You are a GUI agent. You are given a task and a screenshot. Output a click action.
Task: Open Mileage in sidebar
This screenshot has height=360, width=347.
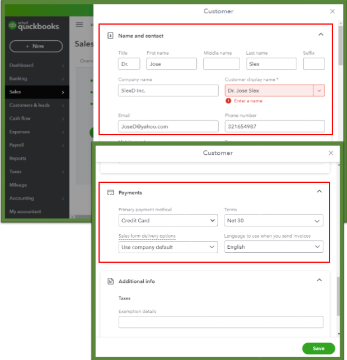(x=18, y=185)
